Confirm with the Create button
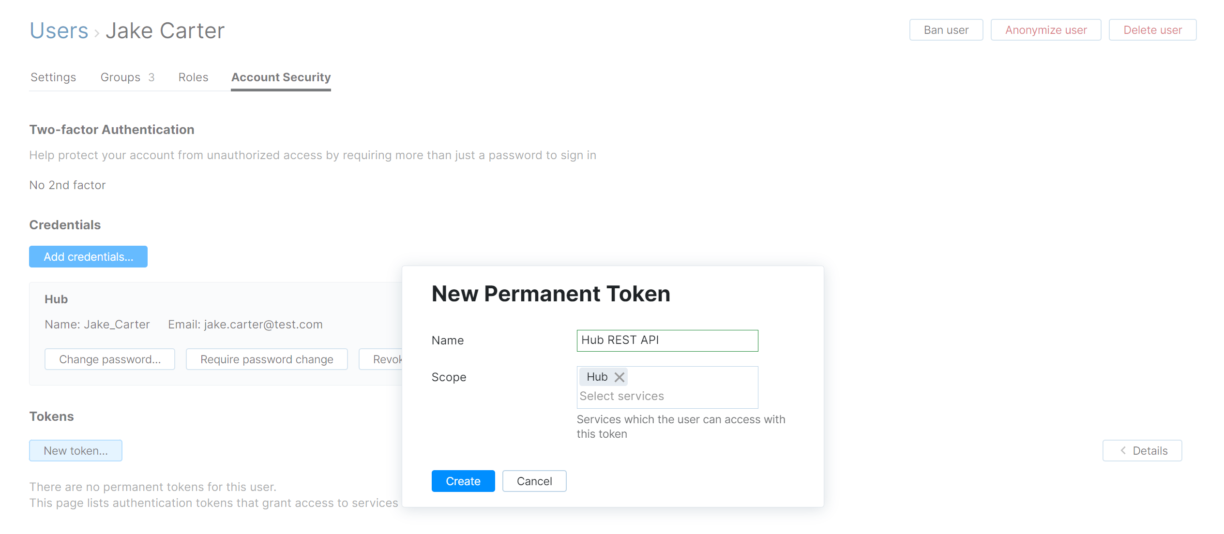This screenshot has height=534, width=1224. click(463, 481)
